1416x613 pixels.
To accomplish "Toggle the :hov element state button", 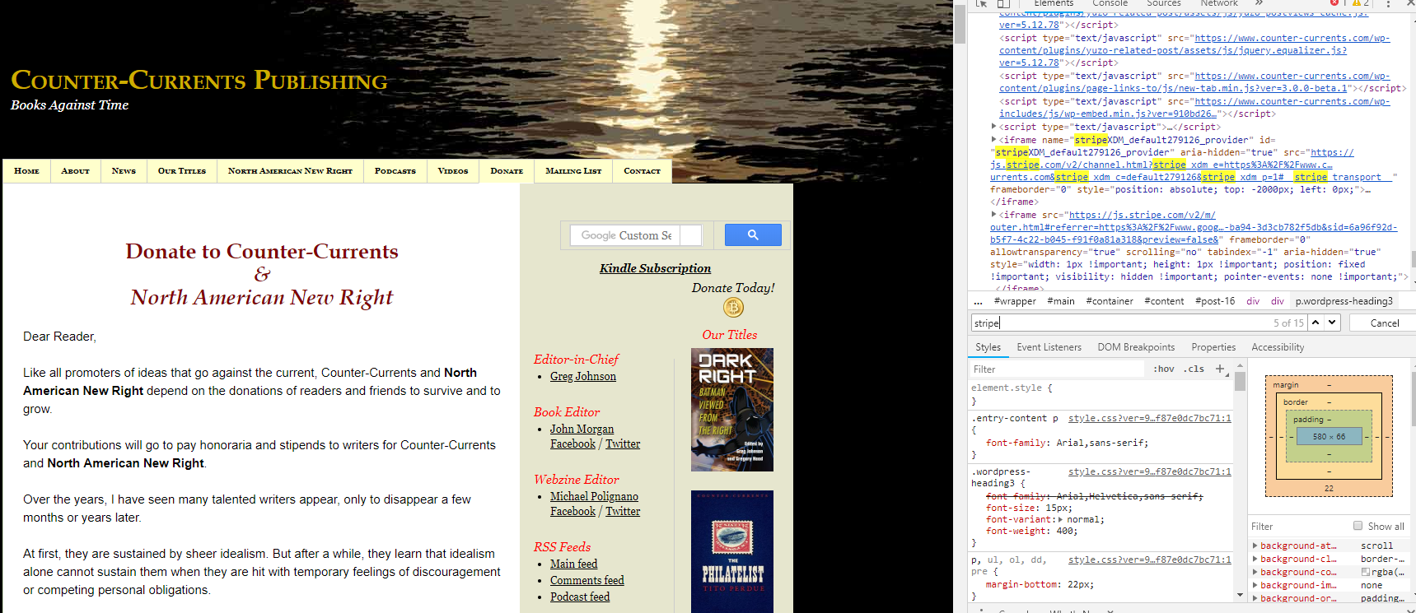I will (x=1163, y=369).
